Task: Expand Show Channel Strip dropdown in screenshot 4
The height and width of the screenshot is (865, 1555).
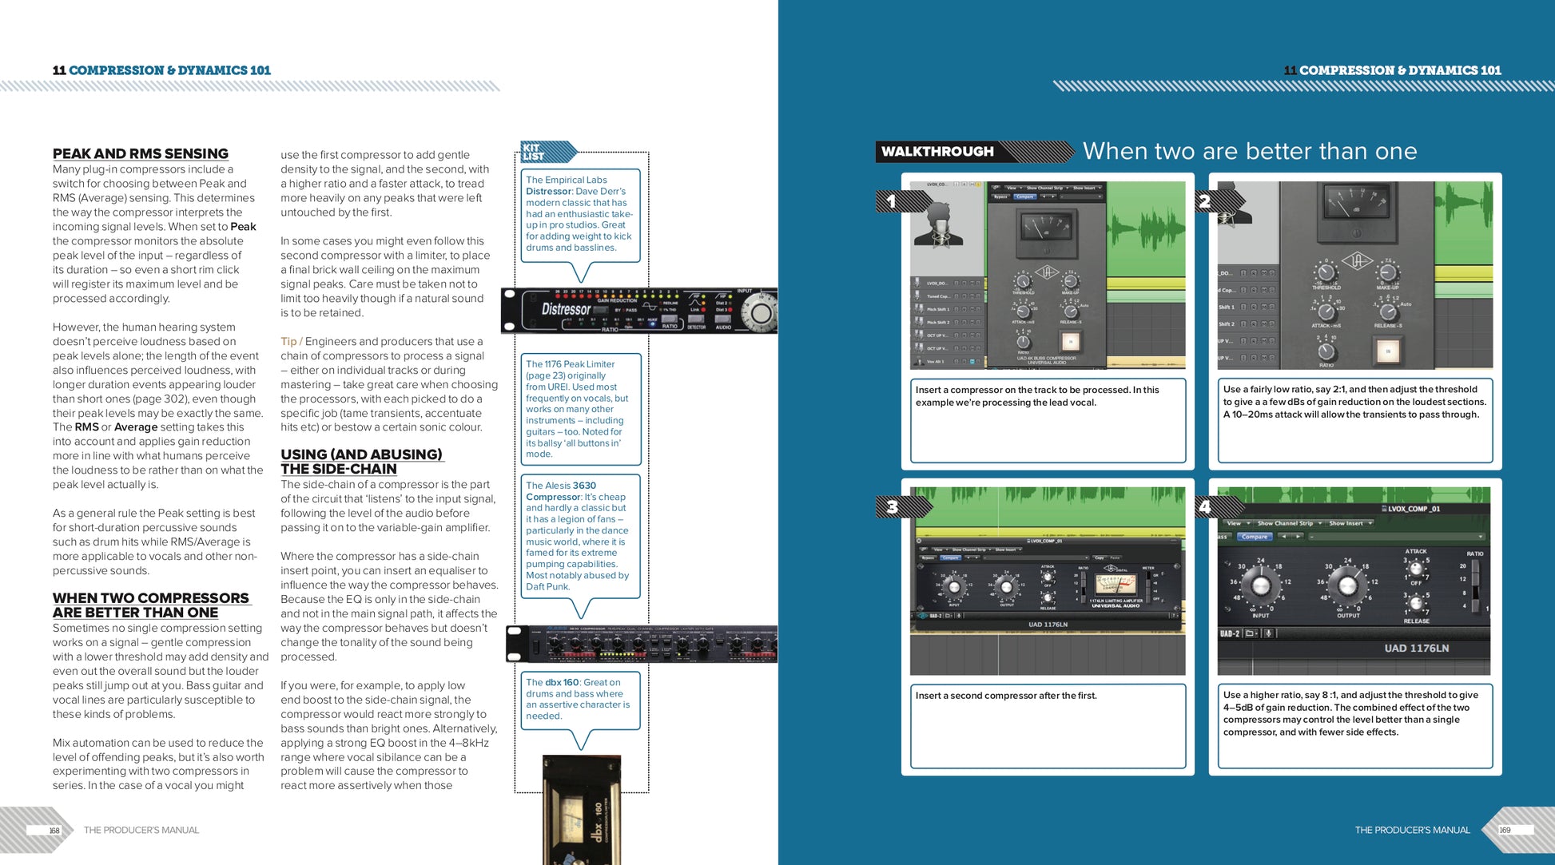Action: [x=1287, y=523]
